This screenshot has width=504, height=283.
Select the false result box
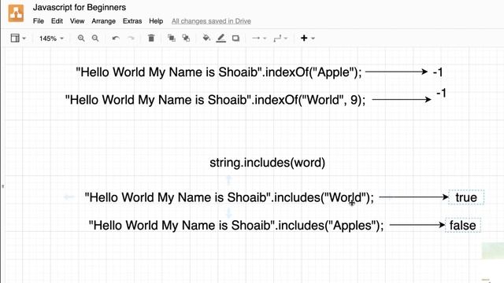coord(462,226)
